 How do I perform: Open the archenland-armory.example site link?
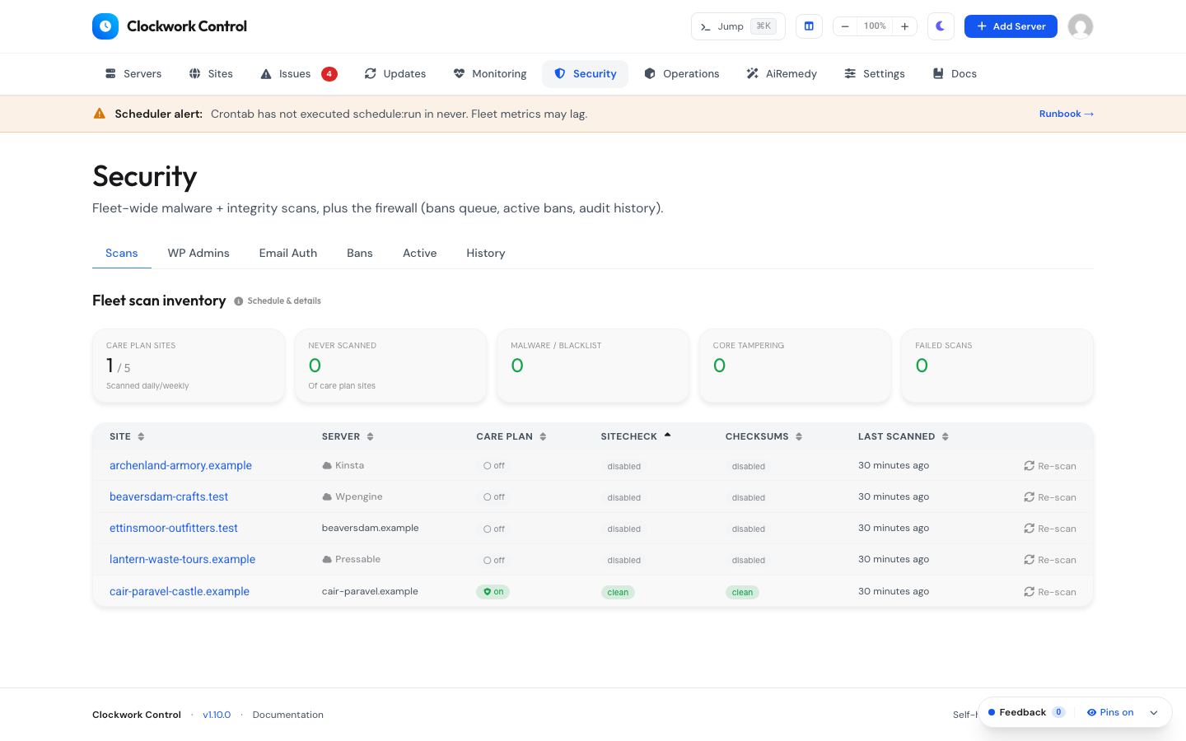click(x=180, y=465)
